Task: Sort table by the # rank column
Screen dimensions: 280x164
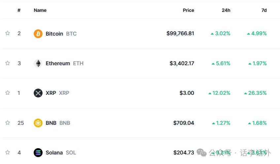Action: coord(19,10)
